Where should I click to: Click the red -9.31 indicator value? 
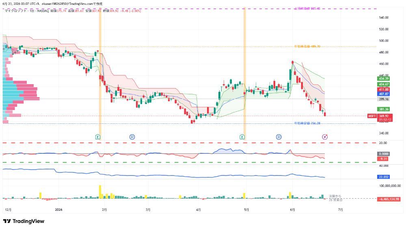pos(383,159)
